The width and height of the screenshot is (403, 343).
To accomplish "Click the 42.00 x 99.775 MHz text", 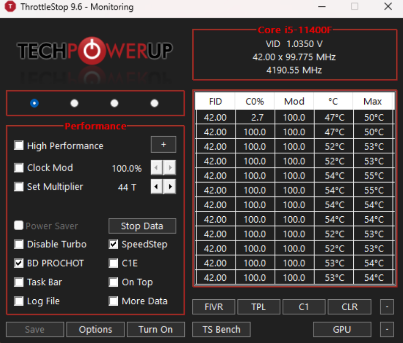I will click(294, 57).
